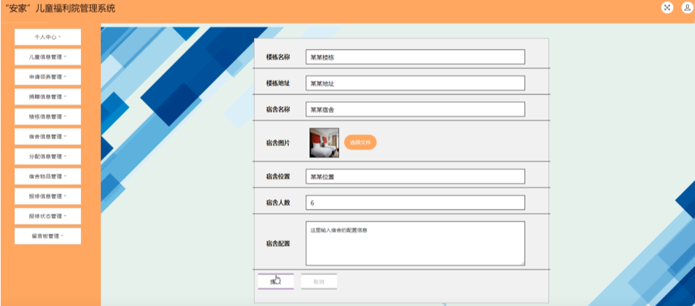Expand the 楼栋信息管理 menu
This screenshot has height=306, width=695.
click(48, 117)
